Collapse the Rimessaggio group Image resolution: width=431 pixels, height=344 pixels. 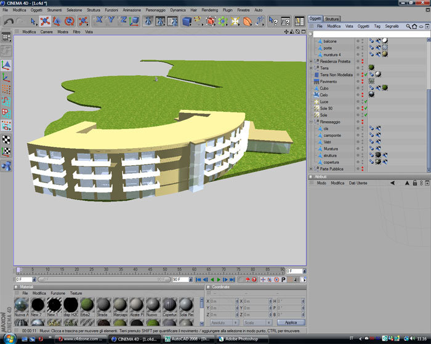[x=311, y=122]
